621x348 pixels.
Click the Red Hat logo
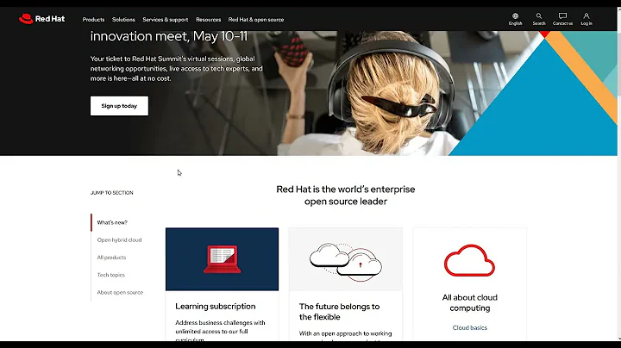coord(41,19)
